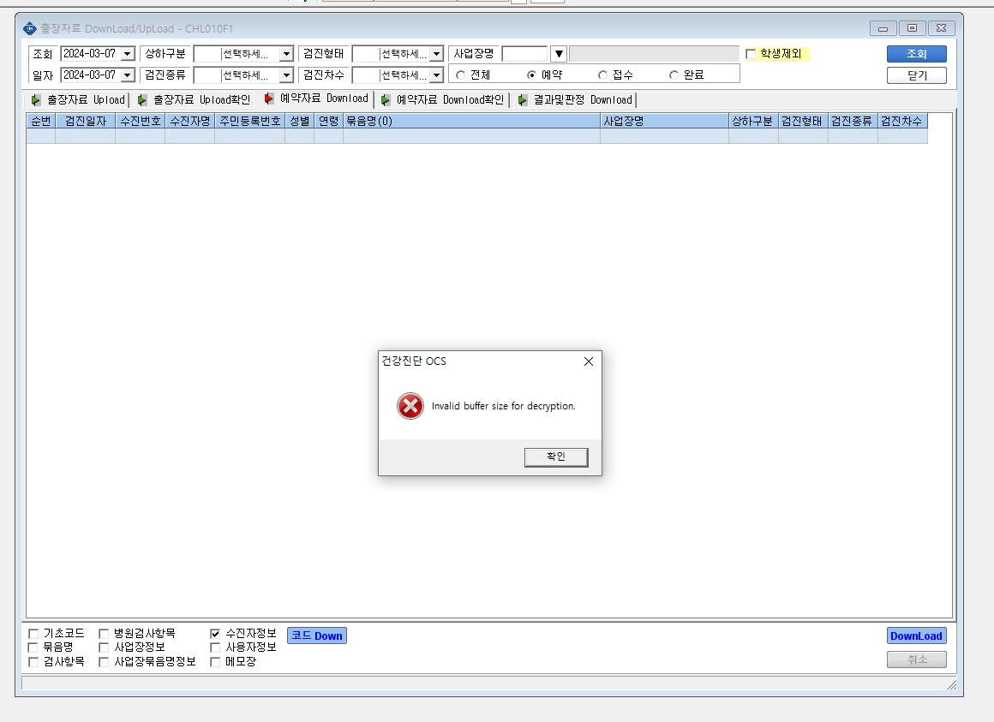Open the 사업장명 black arrow dropdown
The image size is (994, 722).
(559, 54)
